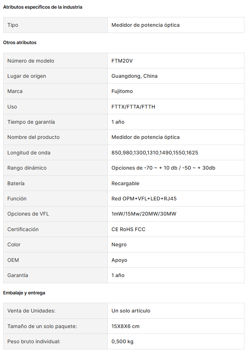The height and width of the screenshot is (353, 248).
Task: Select the model number value FTM20V
Action: [x=122, y=61]
